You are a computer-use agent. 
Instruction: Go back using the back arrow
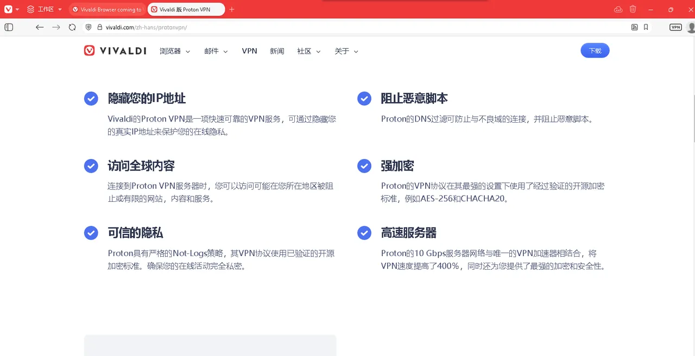tap(39, 27)
